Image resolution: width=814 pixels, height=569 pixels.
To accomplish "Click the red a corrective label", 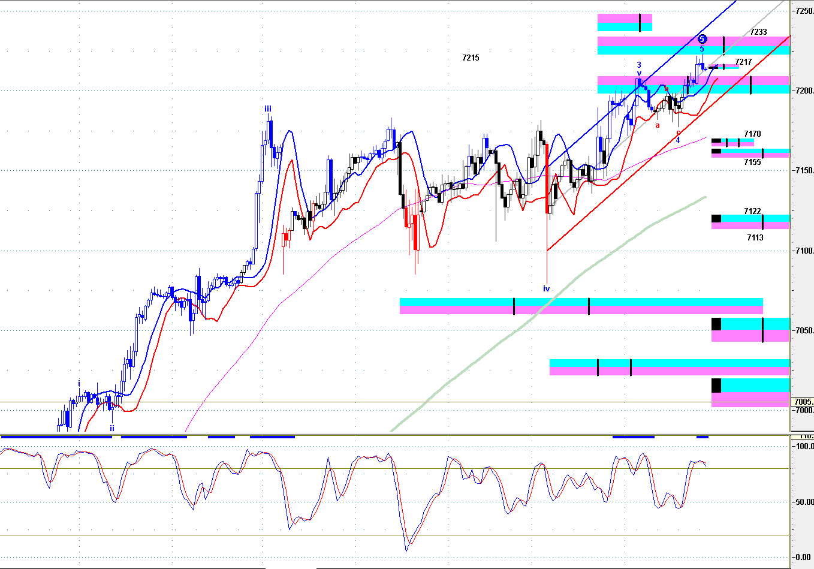I will (x=658, y=125).
